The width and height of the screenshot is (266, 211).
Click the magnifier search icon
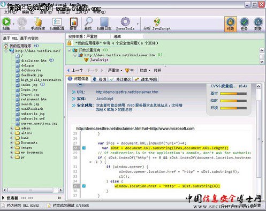tap(88, 21)
